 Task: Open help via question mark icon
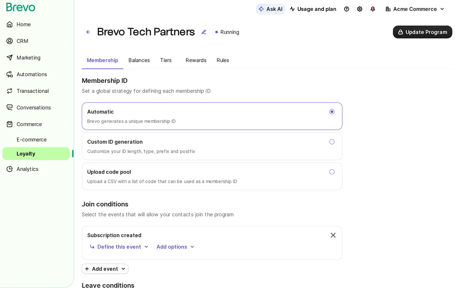(x=347, y=9)
